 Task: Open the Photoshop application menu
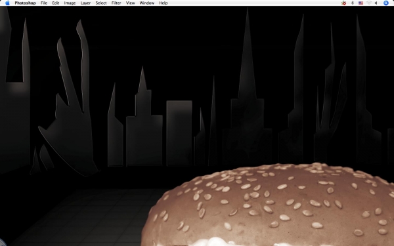coord(25,3)
